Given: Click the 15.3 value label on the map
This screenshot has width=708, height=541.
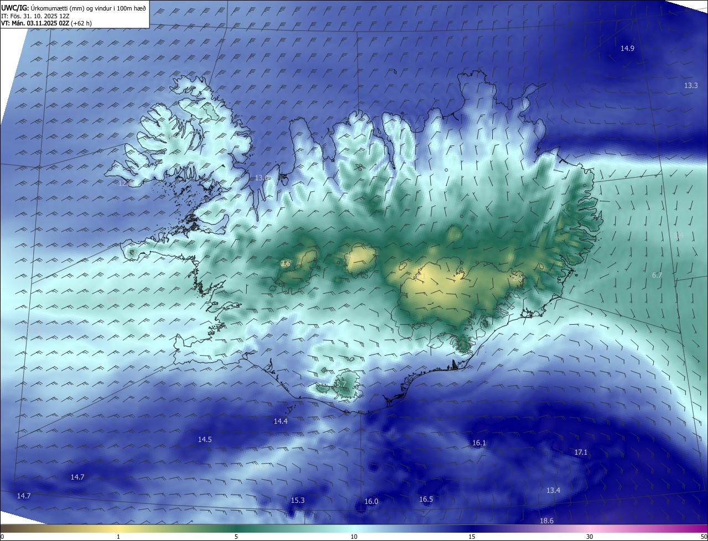Looking at the screenshot, I should tap(298, 501).
